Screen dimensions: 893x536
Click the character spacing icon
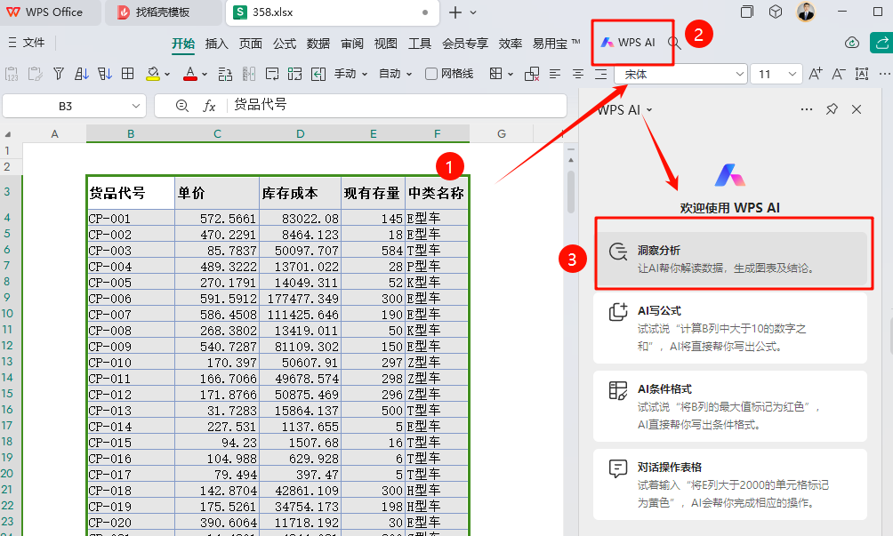862,74
